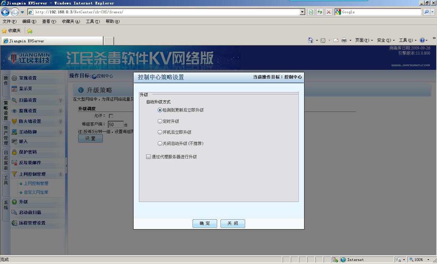
Task: Select 关闭自动升级(不推荐) radio option
Action: pyautogui.click(x=160, y=144)
